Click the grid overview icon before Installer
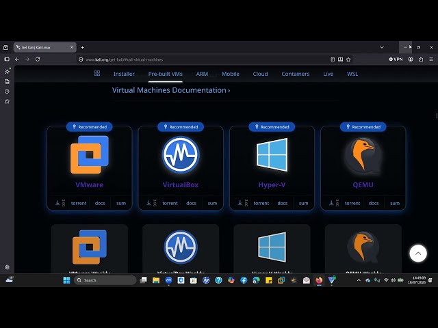438x328 pixels. (x=97, y=73)
